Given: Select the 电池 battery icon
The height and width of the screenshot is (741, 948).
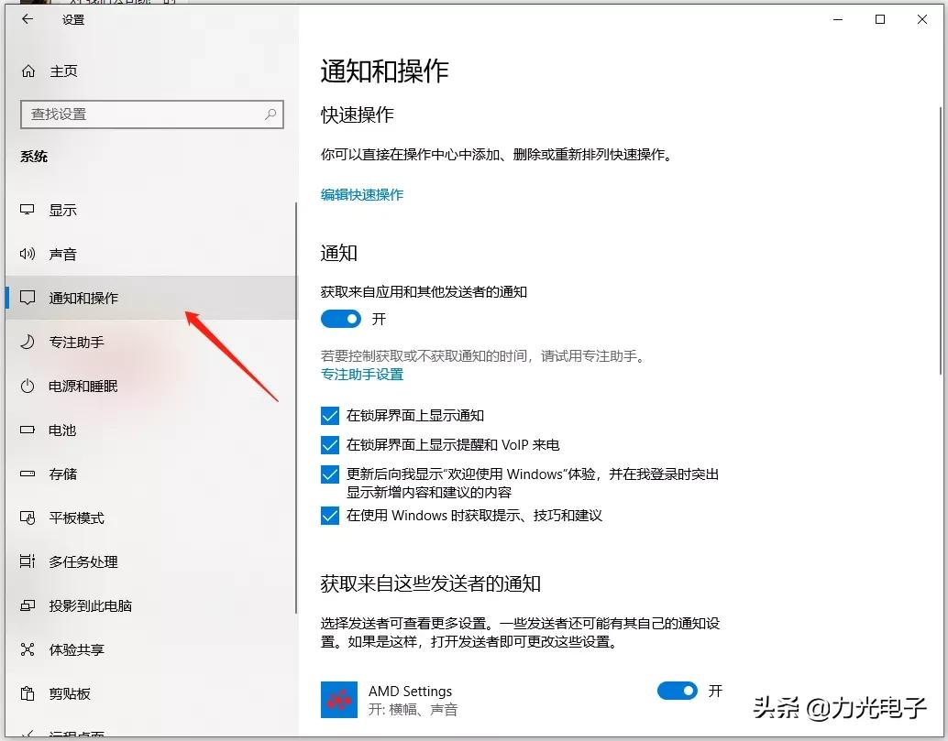Looking at the screenshot, I should click(x=28, y=430).
